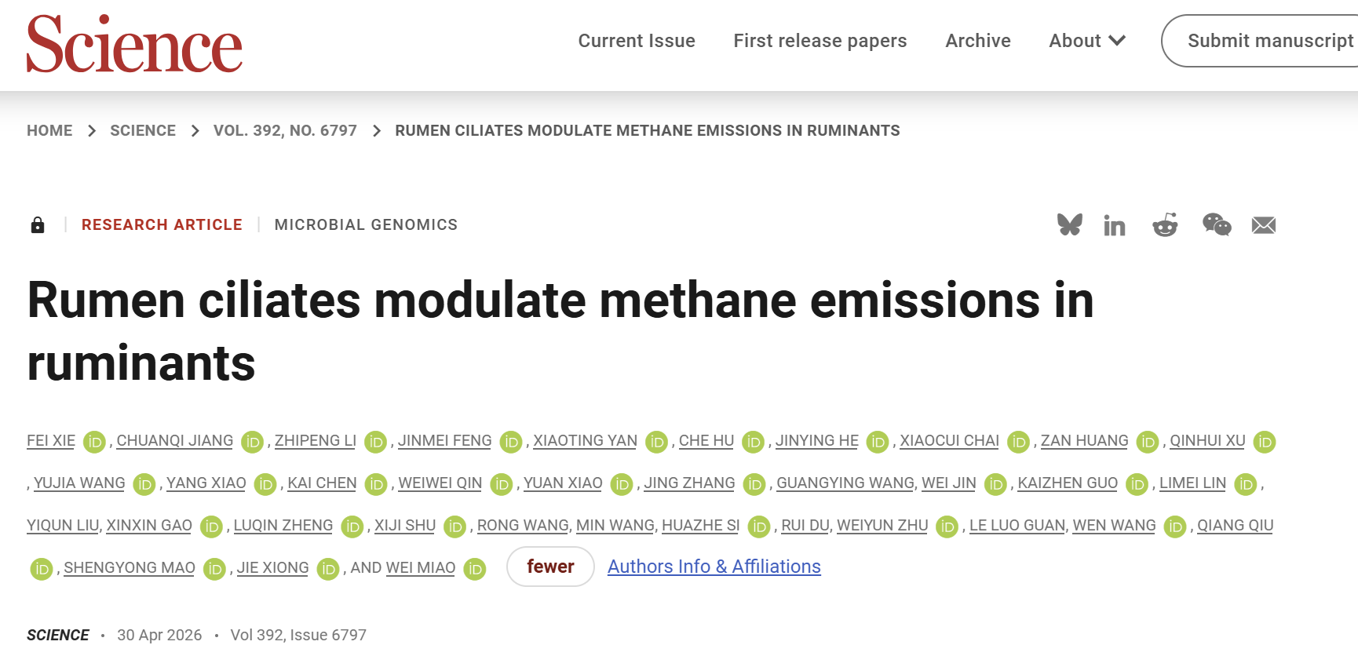Expand the About dropdown menu
The width and height of the screenshot is (1358, 656).
1087,41
